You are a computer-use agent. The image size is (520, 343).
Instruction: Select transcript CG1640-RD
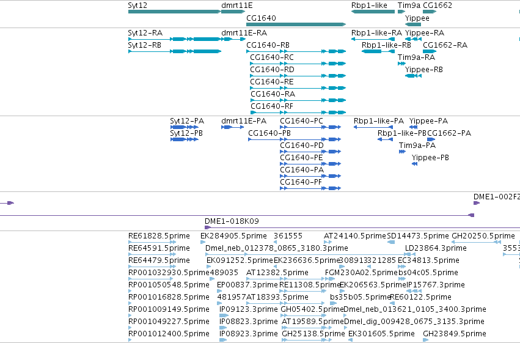[x=298, y=76]
